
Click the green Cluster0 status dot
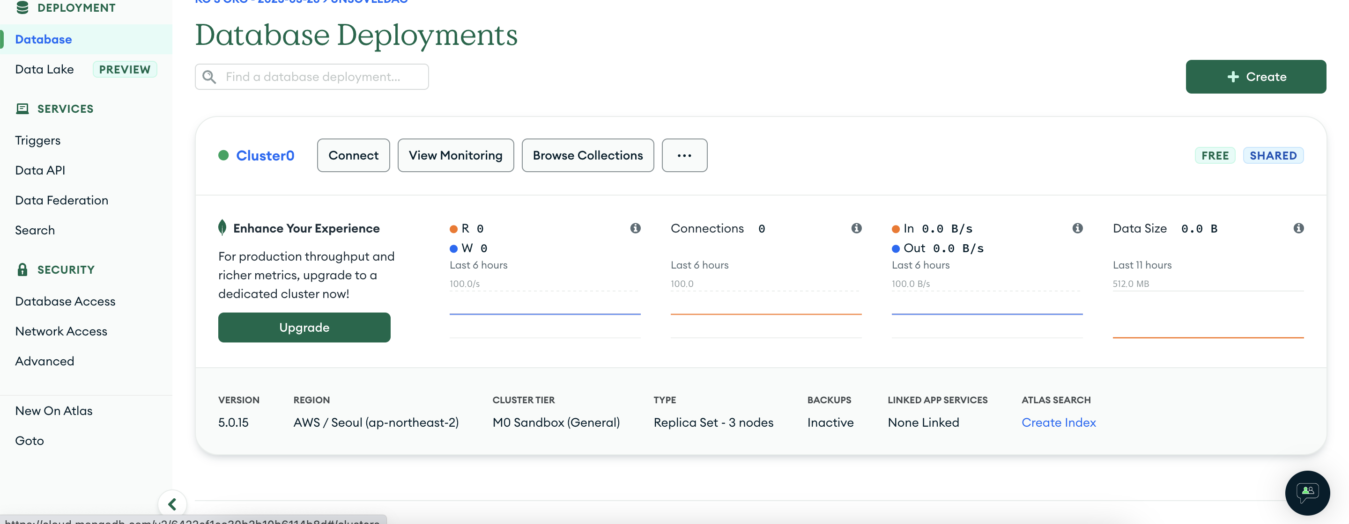click(223, 155)
